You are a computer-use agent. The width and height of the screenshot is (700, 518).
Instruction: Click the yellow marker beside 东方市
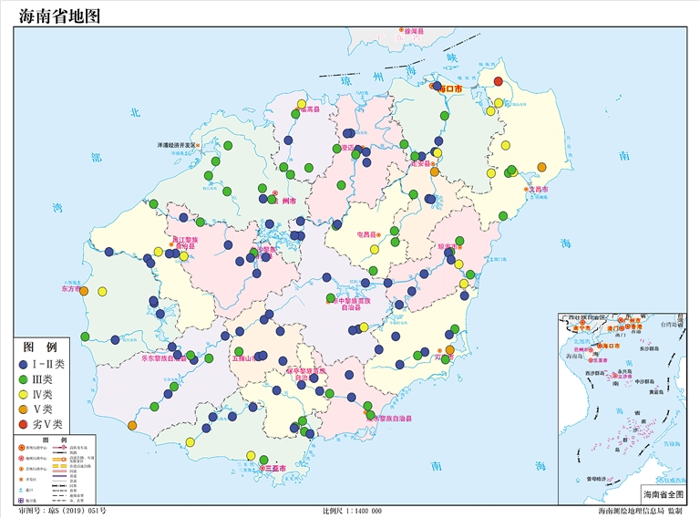(102, 291)
